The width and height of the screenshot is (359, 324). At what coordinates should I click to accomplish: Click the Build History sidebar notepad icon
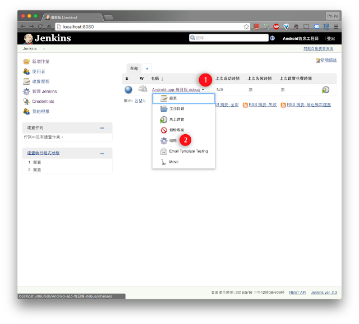coord(26,81)
